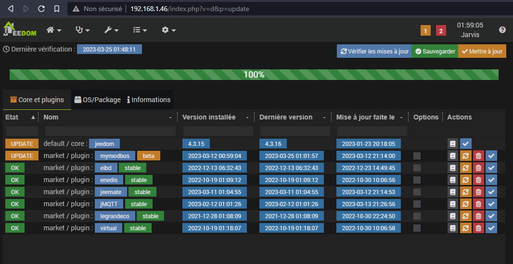
Task: Click the Version installée filter field
Action: (x=218, y=131)
